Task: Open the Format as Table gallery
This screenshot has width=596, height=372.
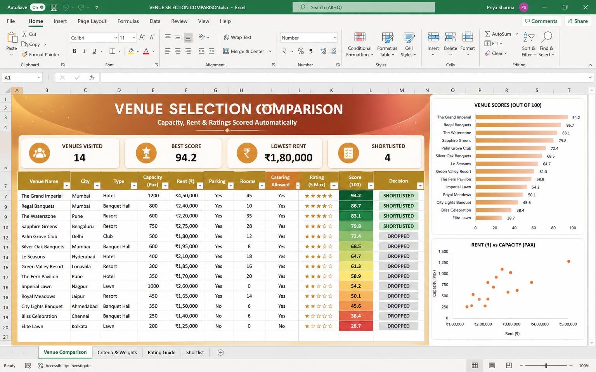Action: pos(387,45)
